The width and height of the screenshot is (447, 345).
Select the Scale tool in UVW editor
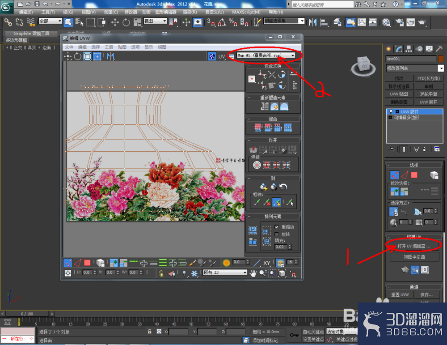tap(87, 56)
